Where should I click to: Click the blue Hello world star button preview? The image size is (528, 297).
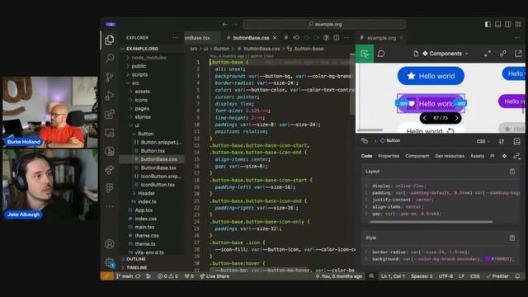click(431, 76)
